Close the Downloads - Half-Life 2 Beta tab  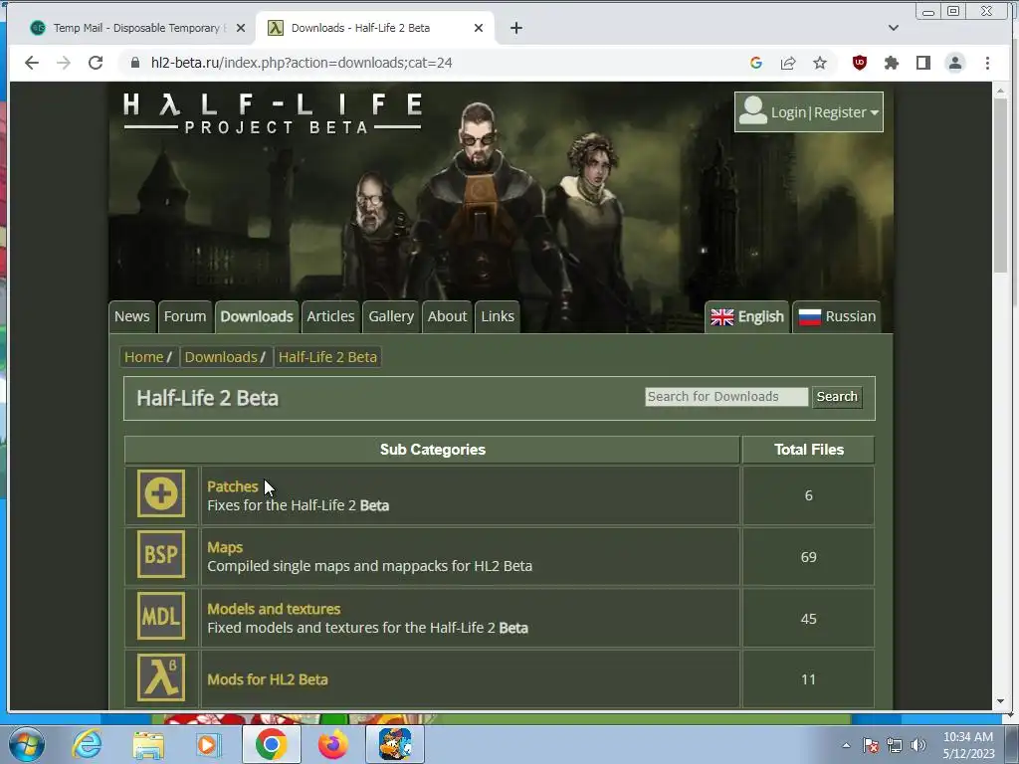click(479, 28)
